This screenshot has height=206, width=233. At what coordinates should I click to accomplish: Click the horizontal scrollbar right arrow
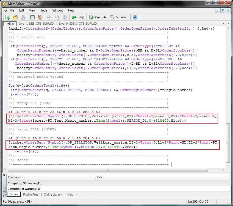(x=223, y=170)
